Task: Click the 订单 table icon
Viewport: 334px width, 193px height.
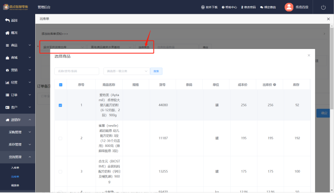Action: [x=7, y=95]
